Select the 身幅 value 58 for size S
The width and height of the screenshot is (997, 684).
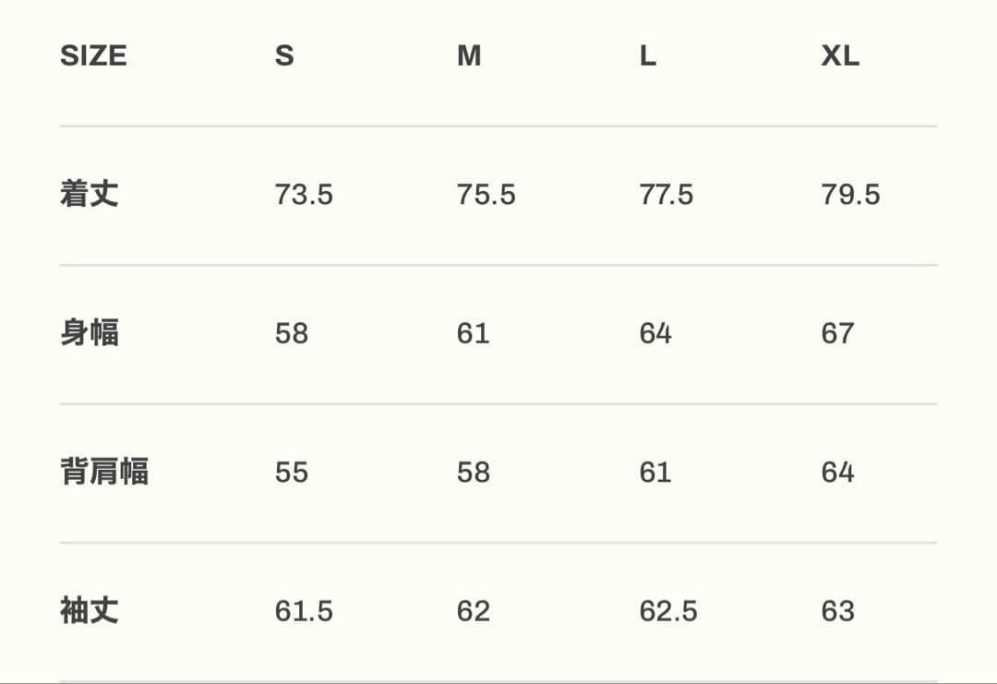pos(292,333)
